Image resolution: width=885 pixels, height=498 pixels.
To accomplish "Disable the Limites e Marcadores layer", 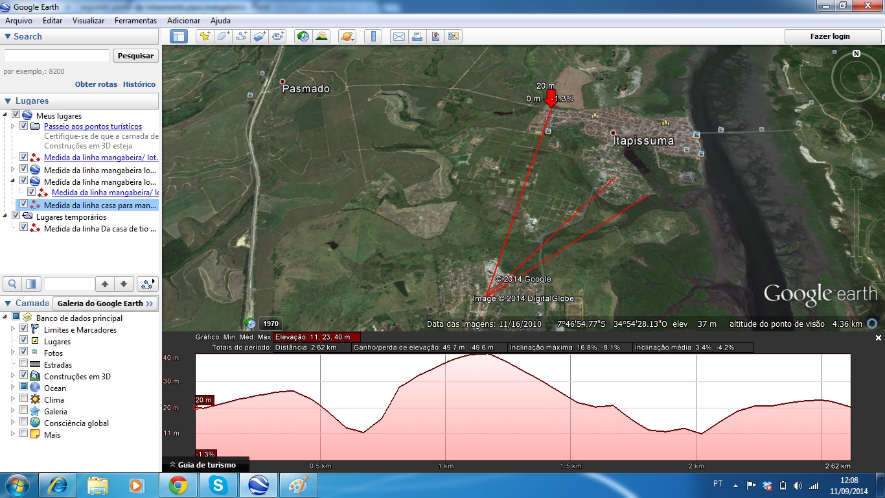I will tap(24, 329).
